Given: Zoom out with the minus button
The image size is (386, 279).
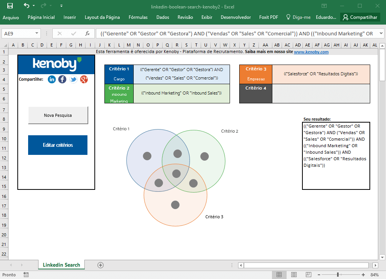Looking at the screenshot, I should tap(319, 275).
